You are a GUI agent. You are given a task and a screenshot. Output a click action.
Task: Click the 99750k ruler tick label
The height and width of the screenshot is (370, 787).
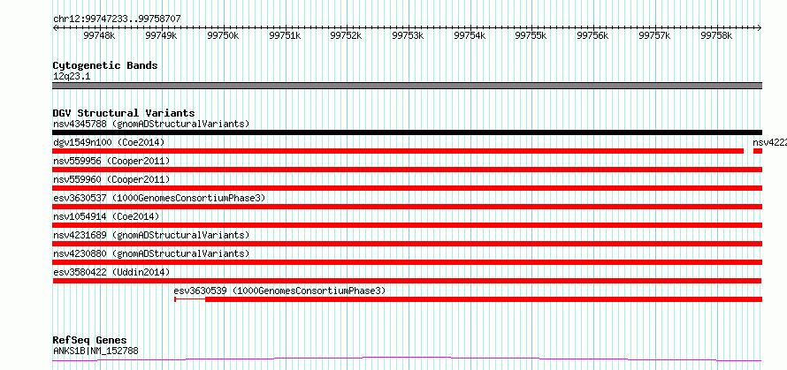click(223, 35)
